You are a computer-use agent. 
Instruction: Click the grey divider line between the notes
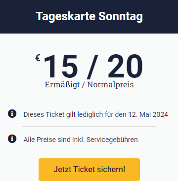pyautogui.click(x=89, y=126)
